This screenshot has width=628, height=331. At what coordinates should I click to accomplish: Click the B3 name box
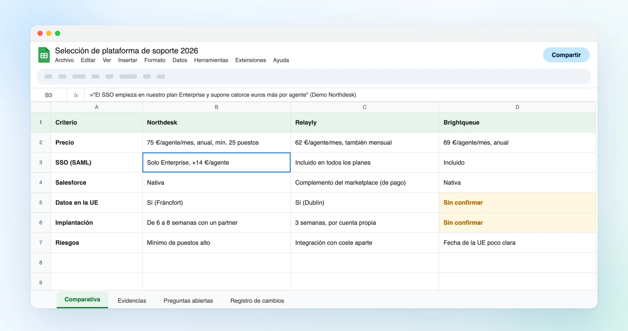click(48, 95)
